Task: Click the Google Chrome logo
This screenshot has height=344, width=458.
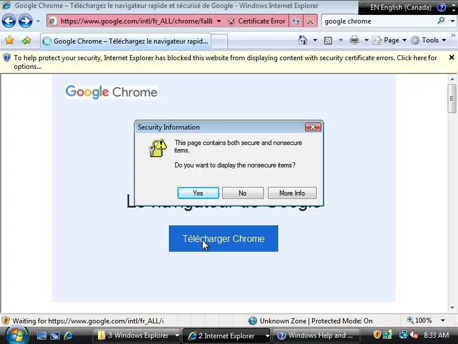Action: tap(112, 92)
